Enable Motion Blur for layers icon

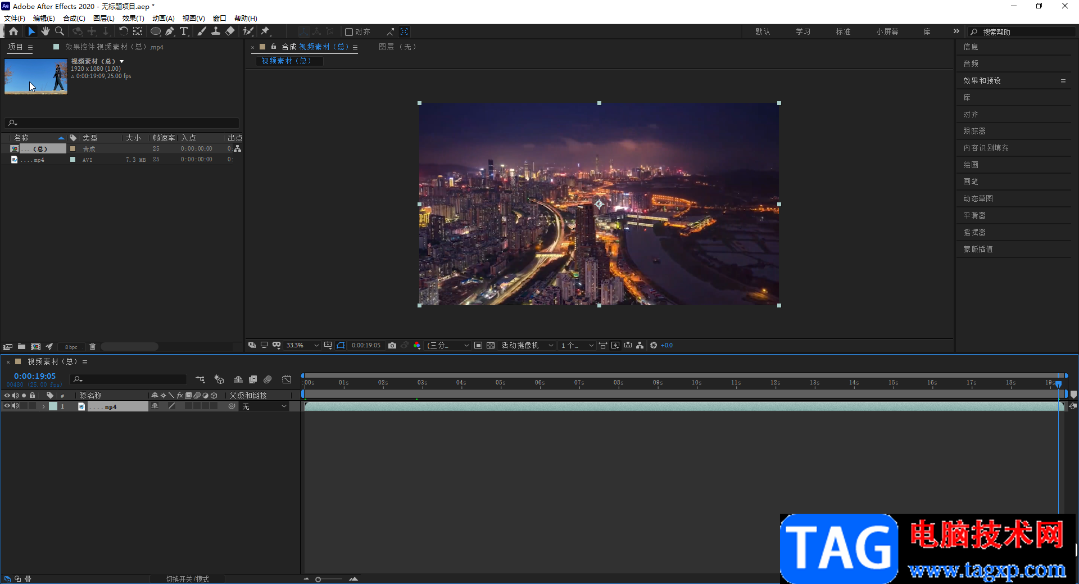(268, 379)
